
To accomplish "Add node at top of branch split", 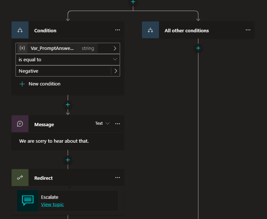I will [x=133, y=2].
